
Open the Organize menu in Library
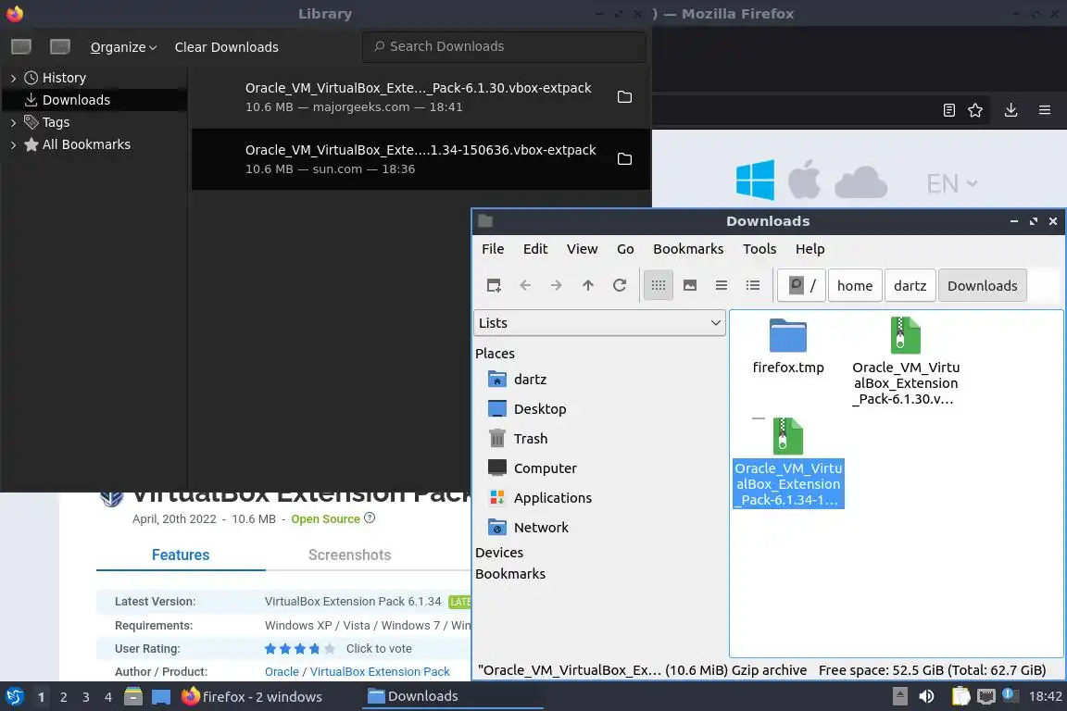pos(123,47)
